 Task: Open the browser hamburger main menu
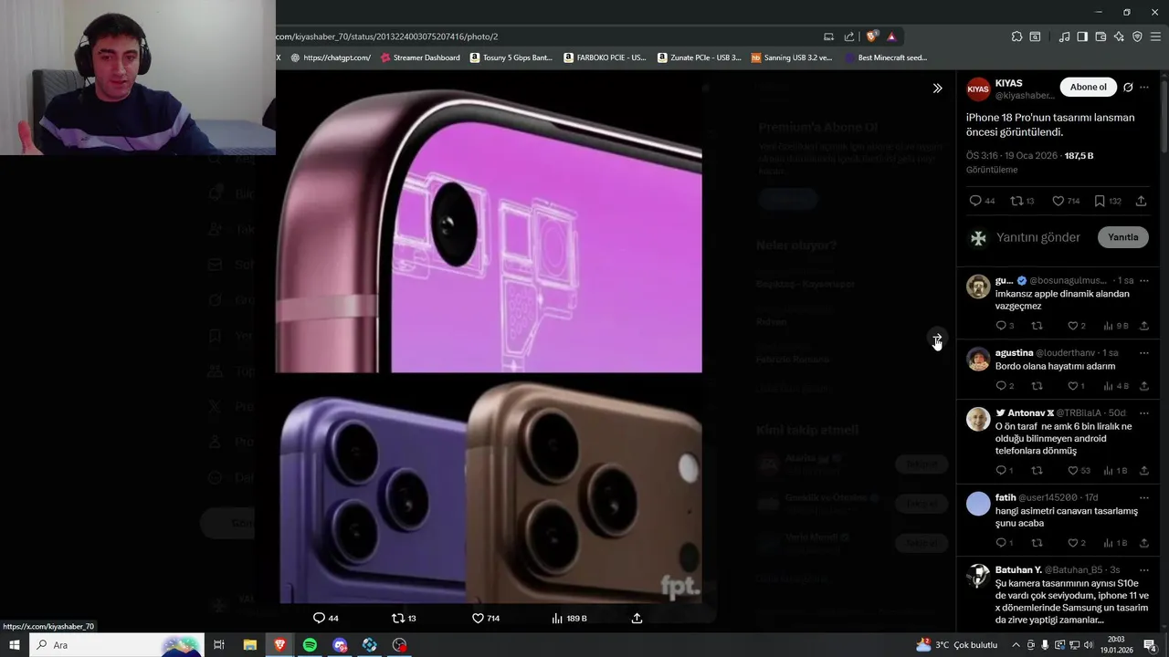tap(1155, 36)
